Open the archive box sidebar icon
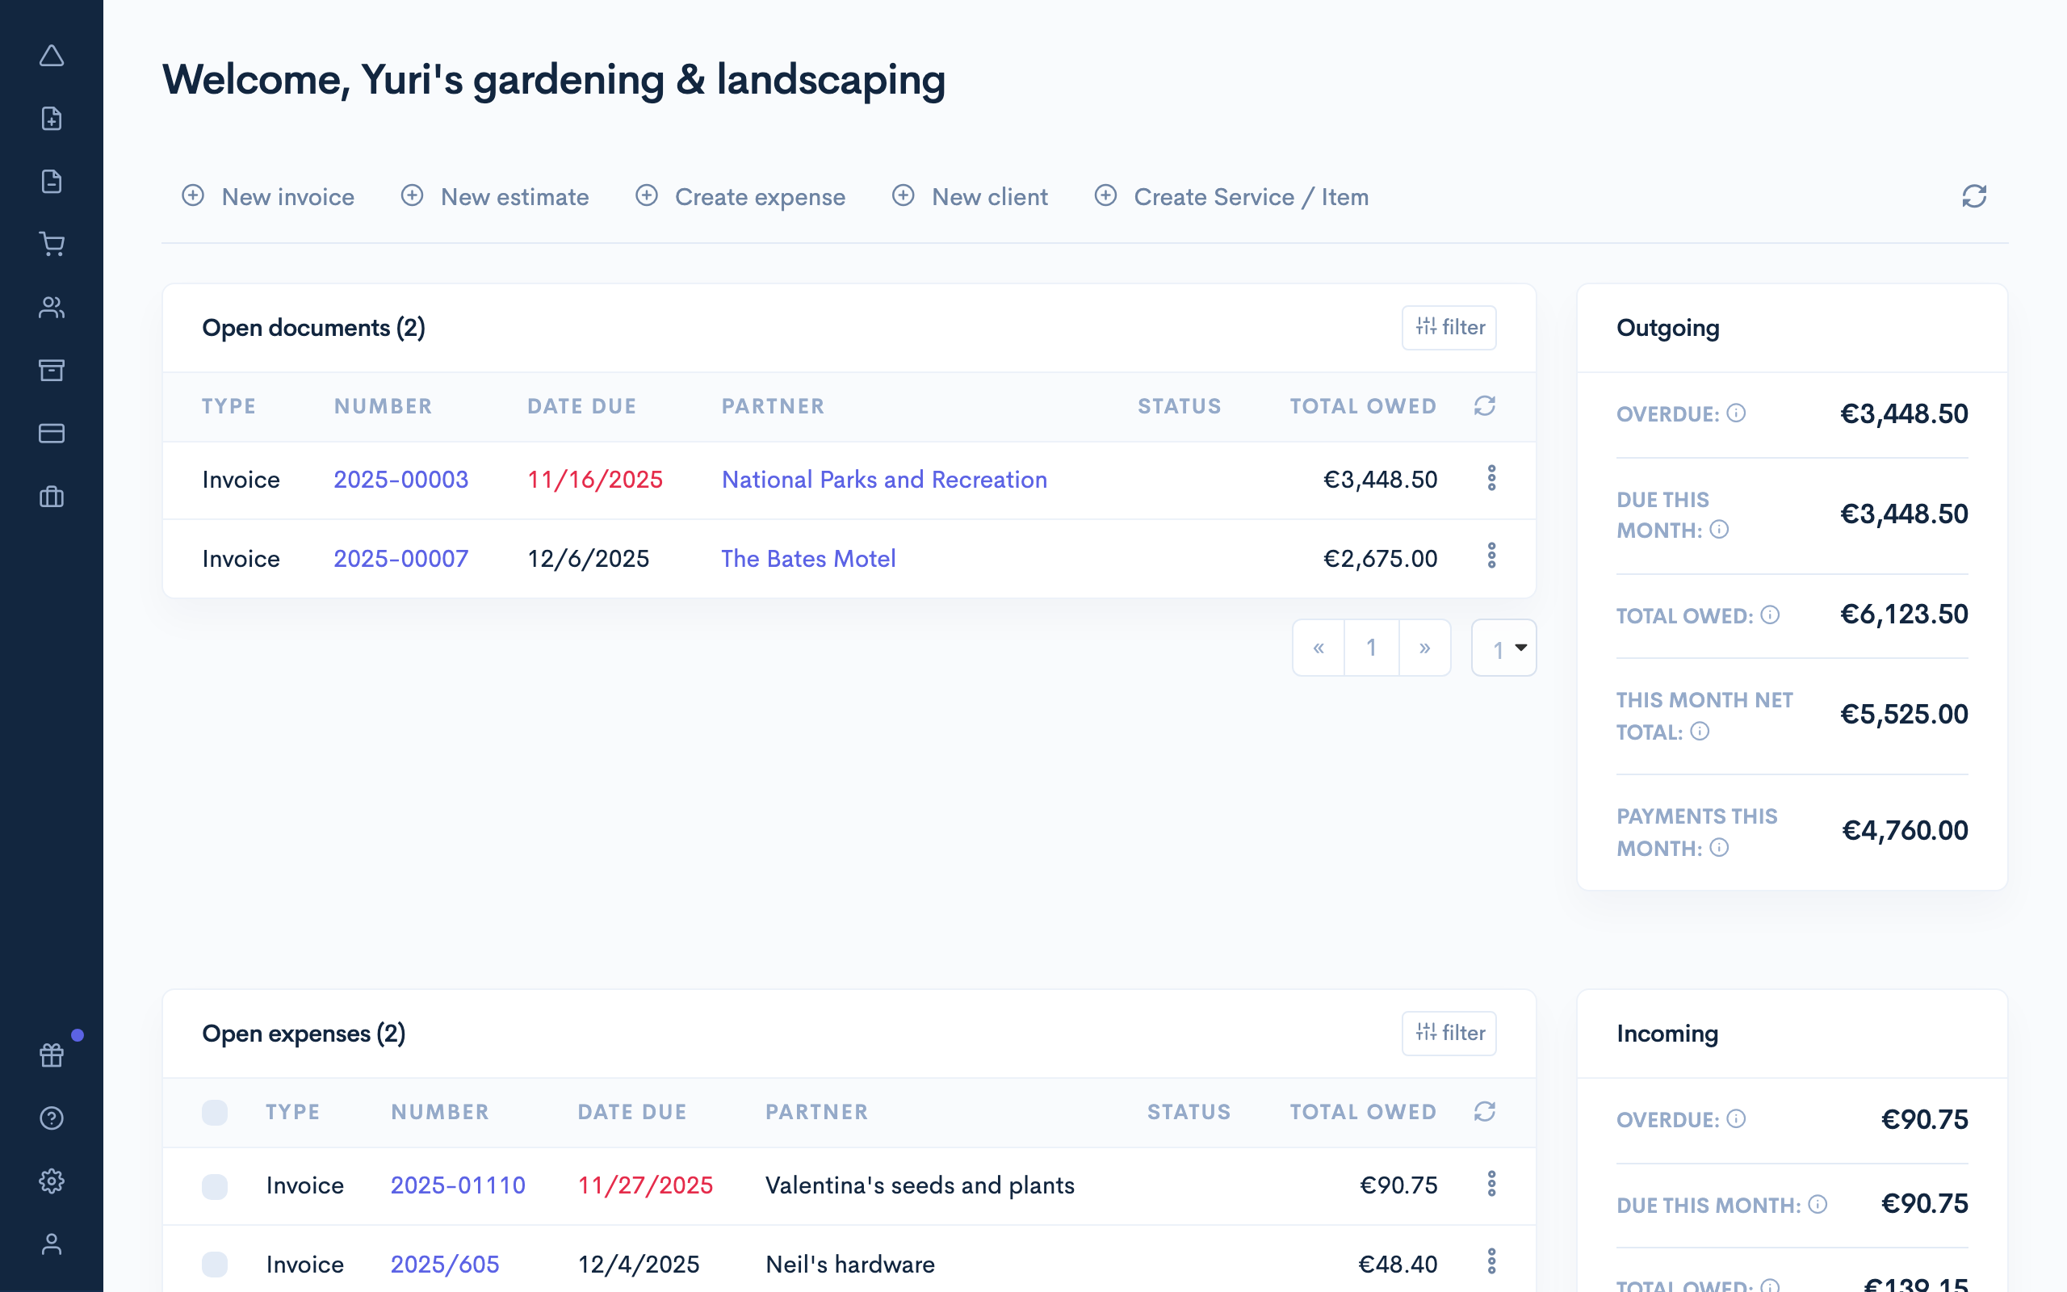 (x=51, y=370)
